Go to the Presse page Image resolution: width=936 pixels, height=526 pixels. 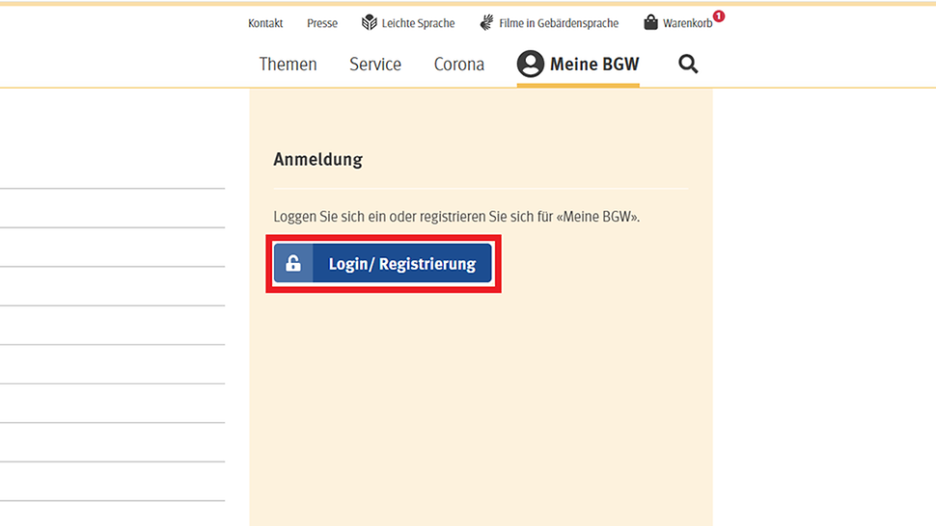[322, 23]
